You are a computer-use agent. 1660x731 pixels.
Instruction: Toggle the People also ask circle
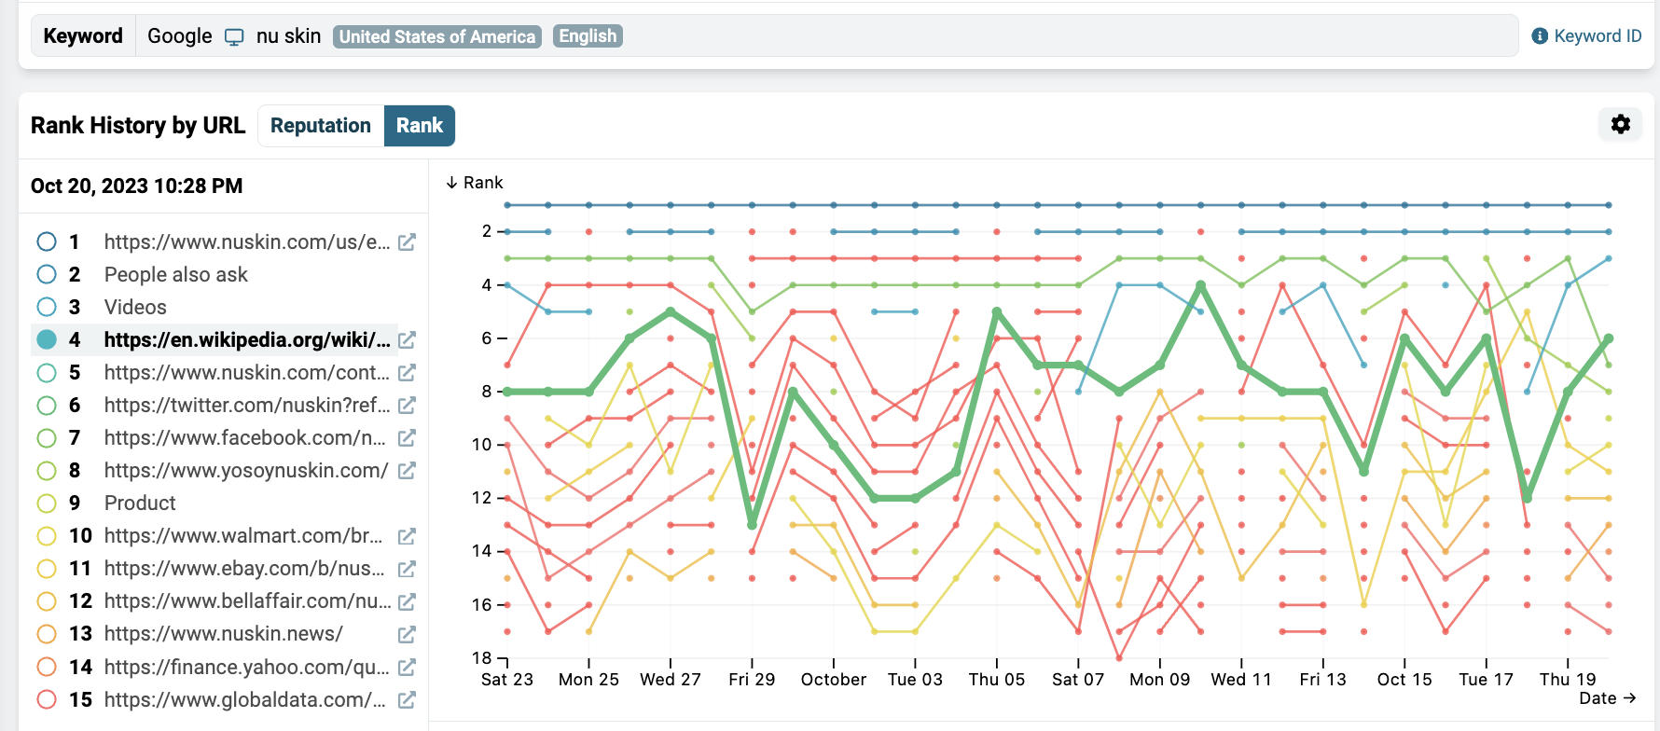(47, 274)
